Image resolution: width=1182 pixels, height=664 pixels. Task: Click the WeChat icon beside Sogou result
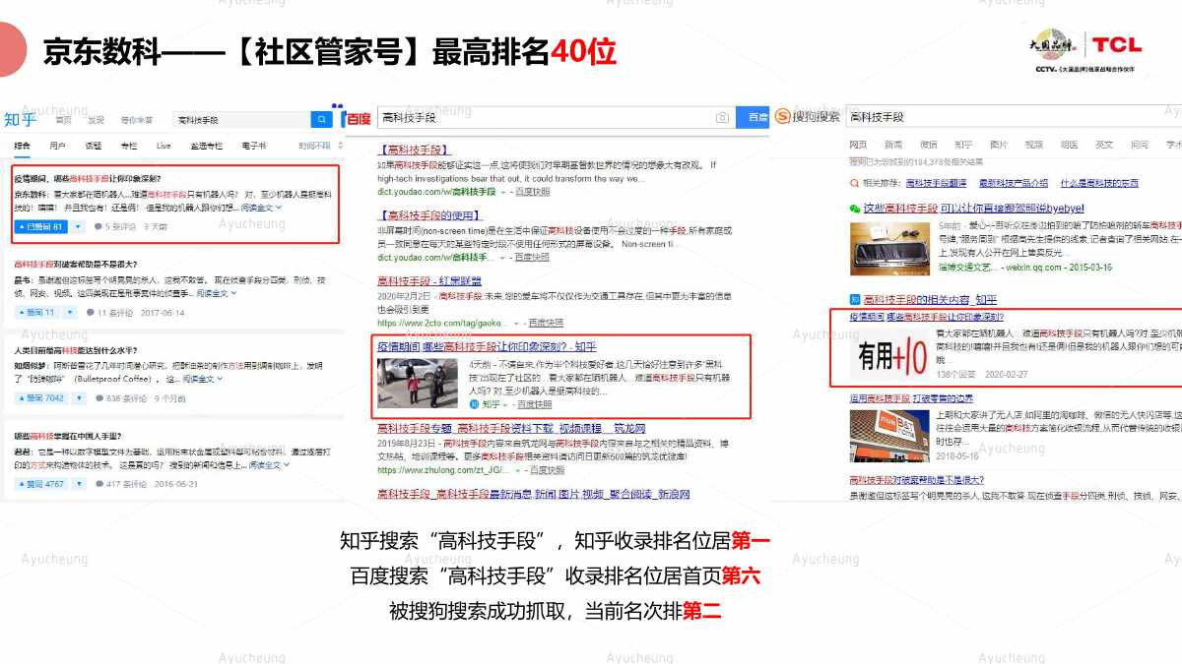(854, 209)
